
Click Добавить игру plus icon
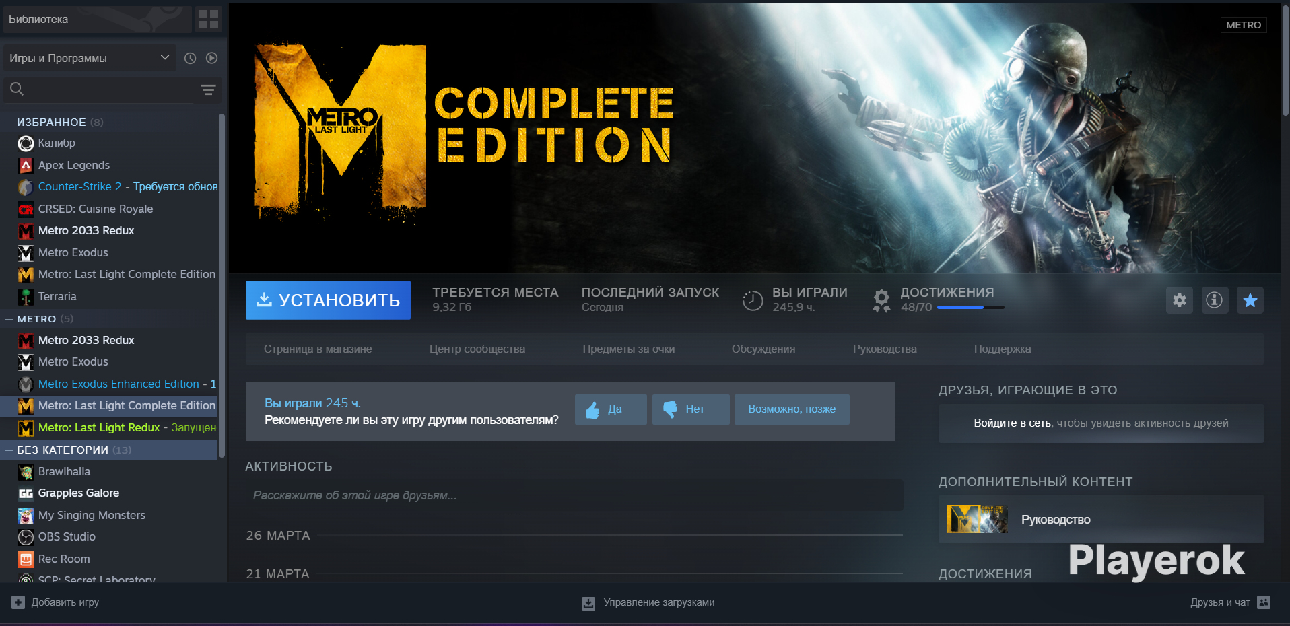pyautogui.click(x=18, y=602)
